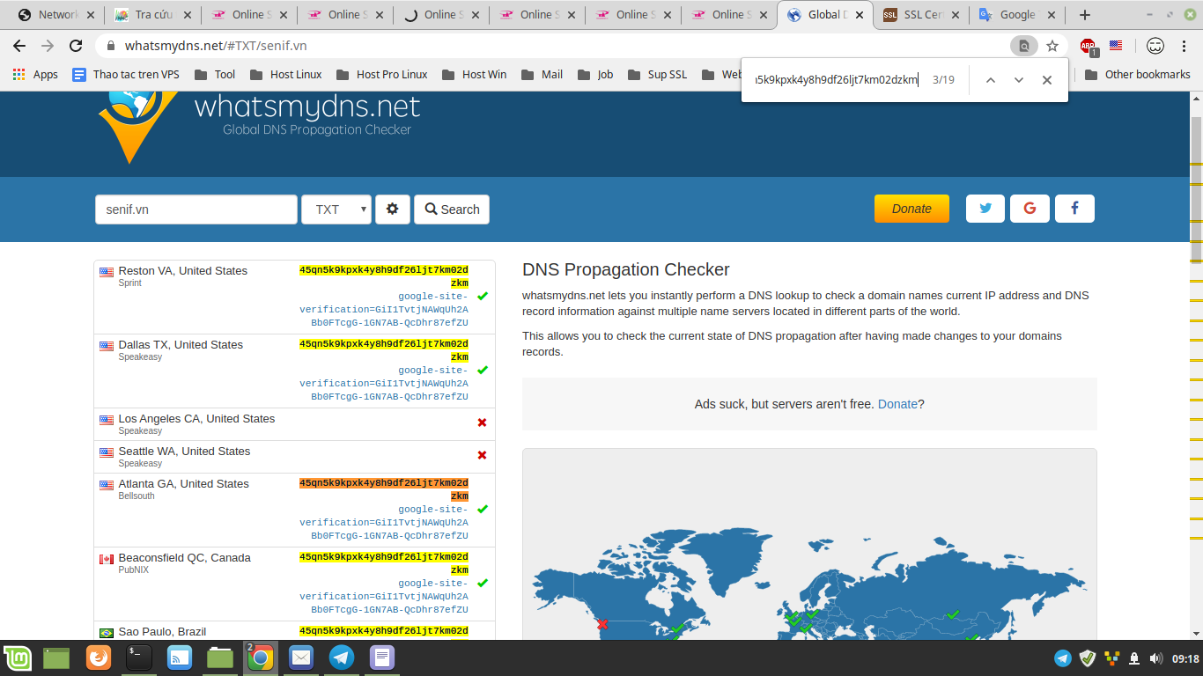Image resolution: width=1203 pixels, height=676 pixels.
Task: Close the find-in-page bar
Action: (x=1047, y=80)
